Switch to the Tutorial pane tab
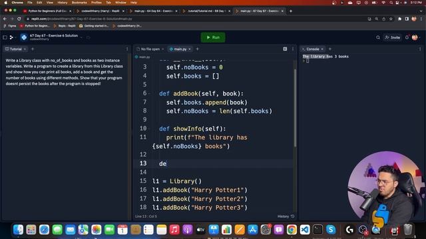 (13, 49)
